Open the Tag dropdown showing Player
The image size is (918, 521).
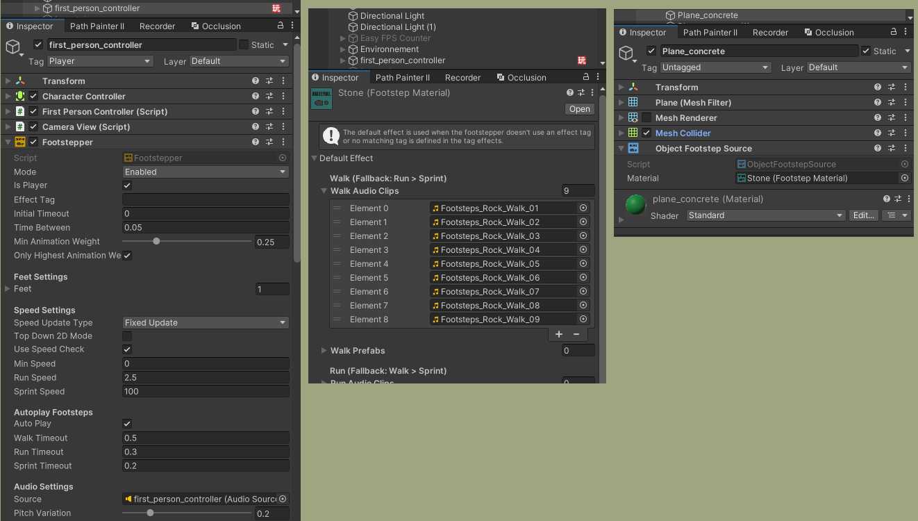[x=99, y=62]
